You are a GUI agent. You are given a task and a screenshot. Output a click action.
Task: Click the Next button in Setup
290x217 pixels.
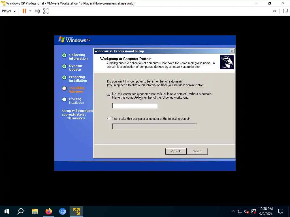[x=197, y=151]
